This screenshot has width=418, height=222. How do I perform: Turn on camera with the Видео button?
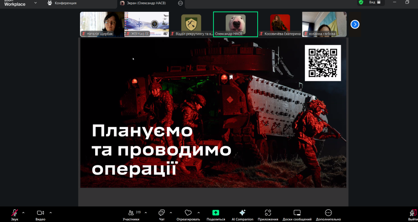point(40,213)
